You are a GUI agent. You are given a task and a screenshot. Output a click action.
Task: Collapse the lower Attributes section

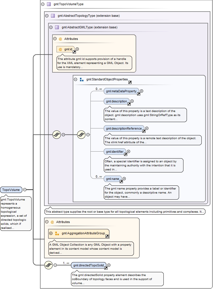coord(47,222)
